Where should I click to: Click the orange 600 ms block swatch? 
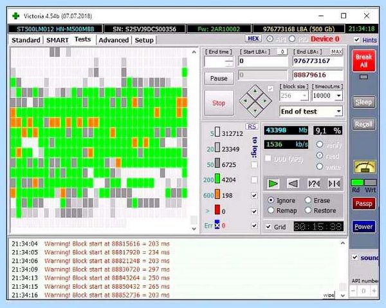coord(217,194)
